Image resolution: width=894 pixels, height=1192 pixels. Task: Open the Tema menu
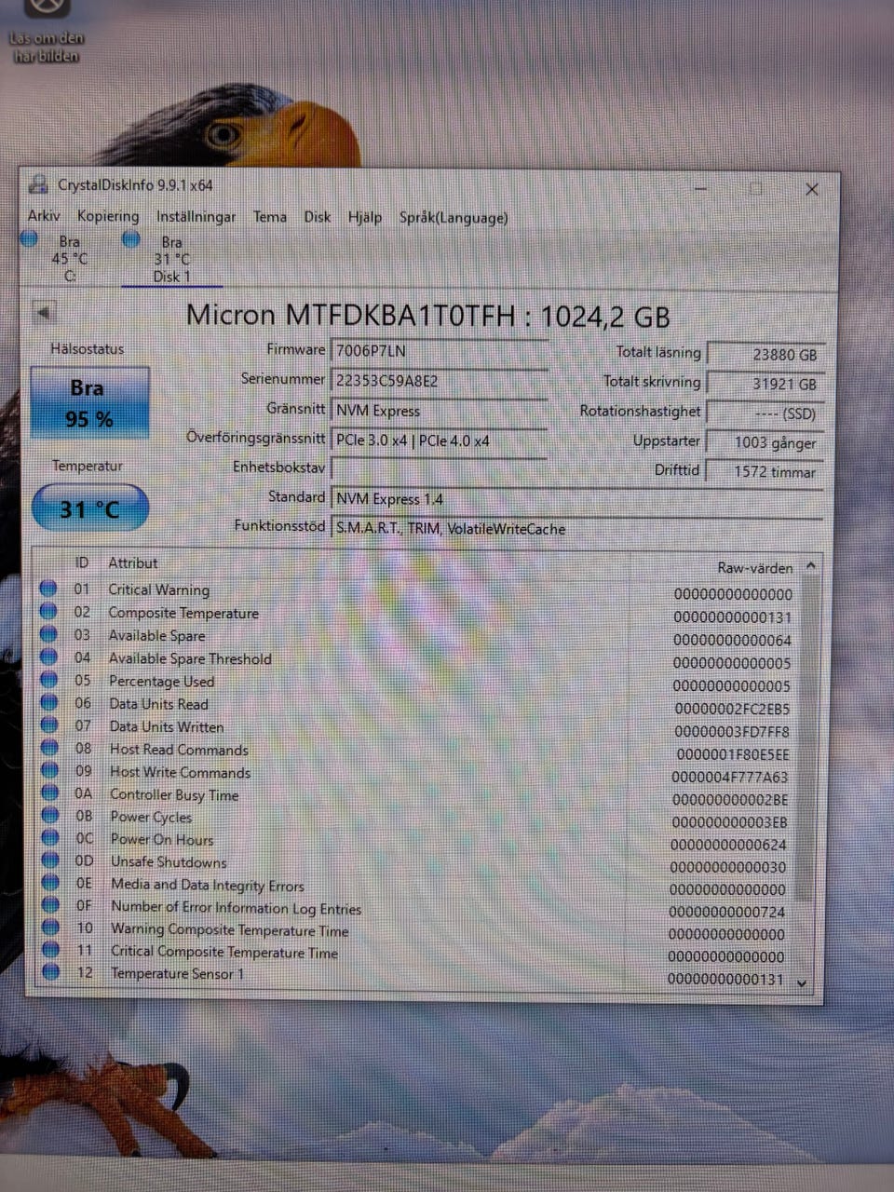point(270,217)
